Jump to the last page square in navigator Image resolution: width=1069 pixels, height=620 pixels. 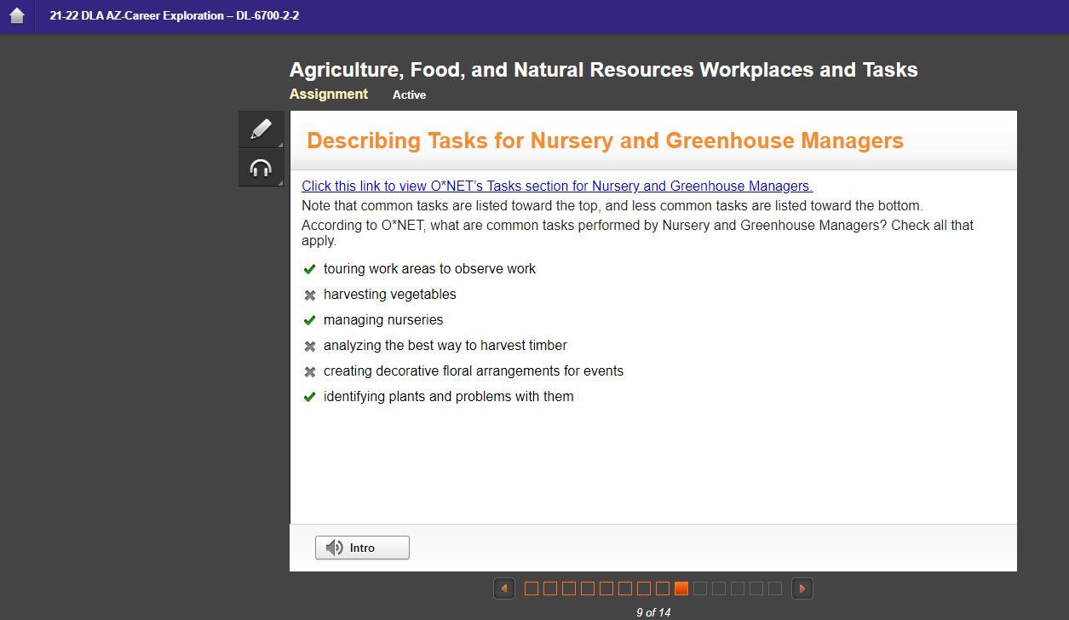tap(775, 588)
